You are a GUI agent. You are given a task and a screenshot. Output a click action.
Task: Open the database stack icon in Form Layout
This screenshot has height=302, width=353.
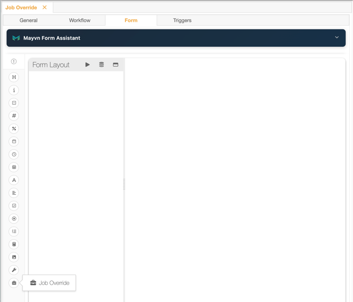point(102,65)
